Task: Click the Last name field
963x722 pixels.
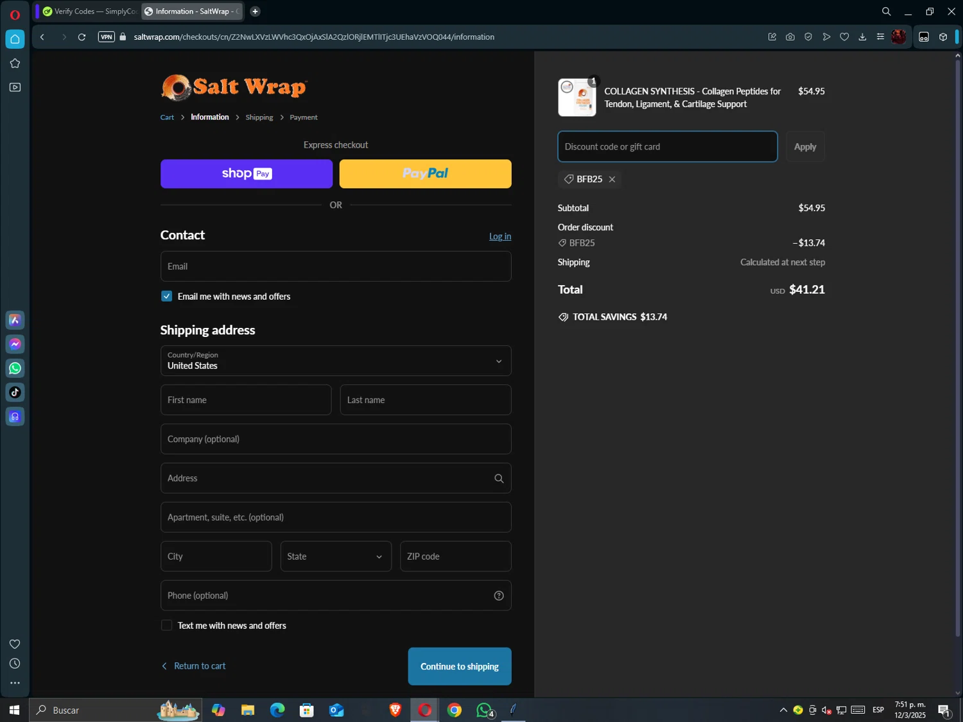Action: tap(426, 400)
